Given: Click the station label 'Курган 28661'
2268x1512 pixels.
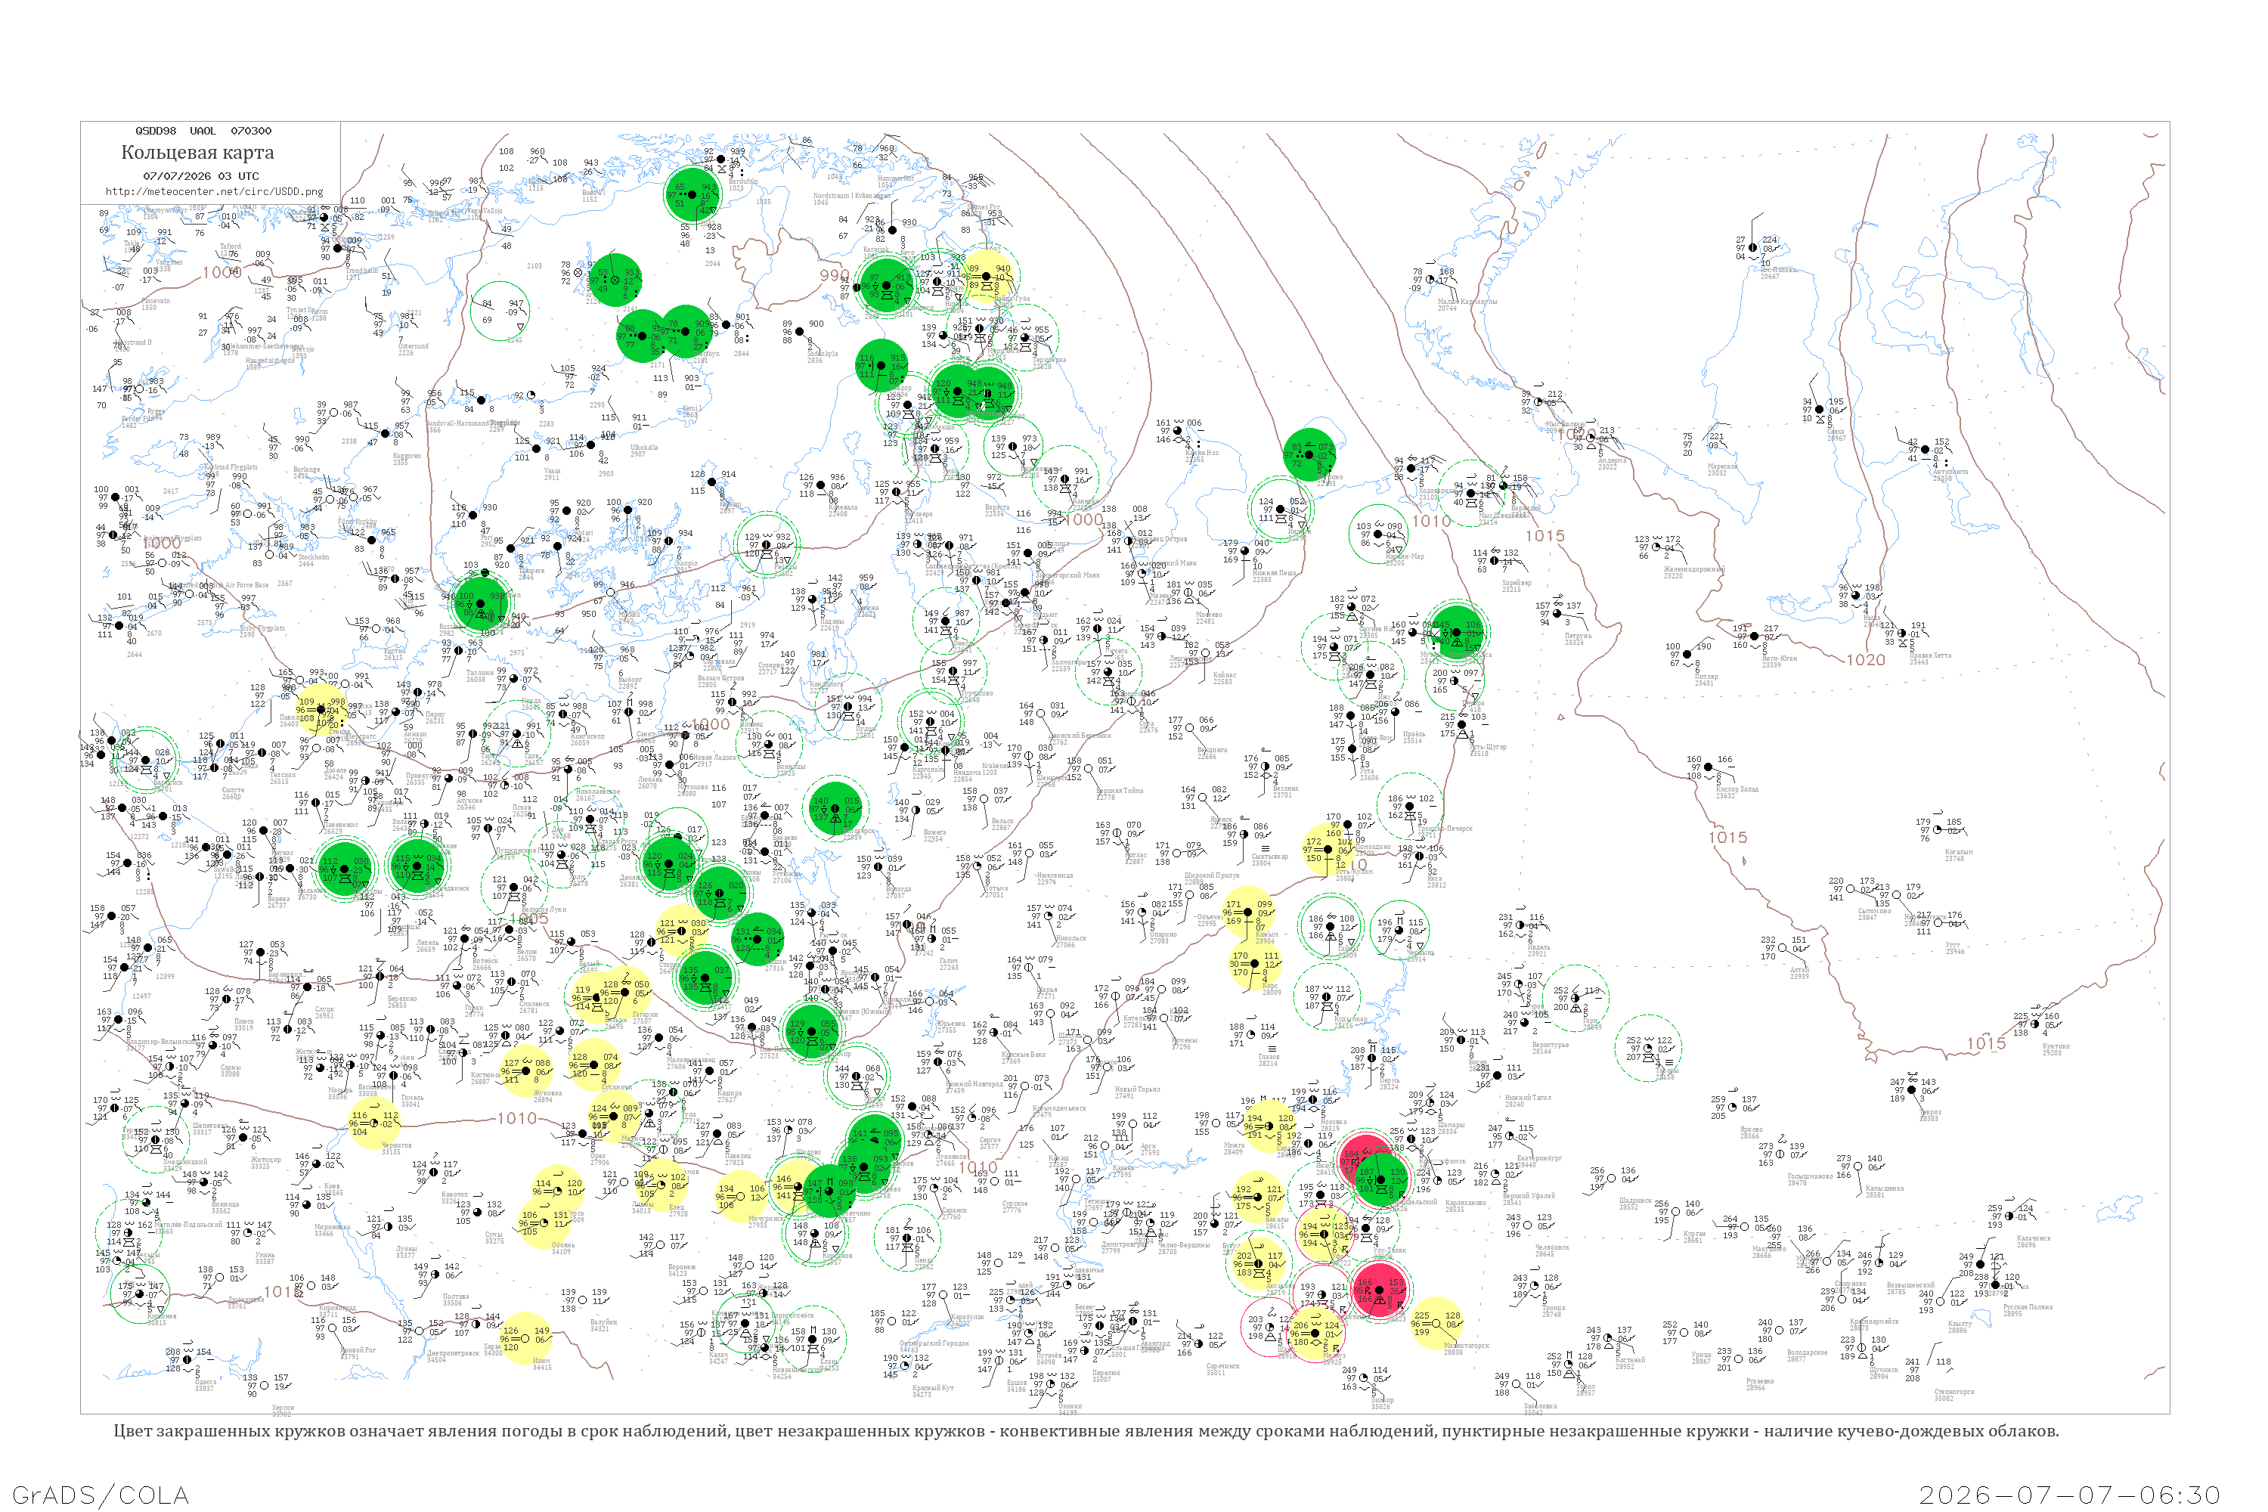Looking at the screenshot, I should click(x=1693, y=1237).
